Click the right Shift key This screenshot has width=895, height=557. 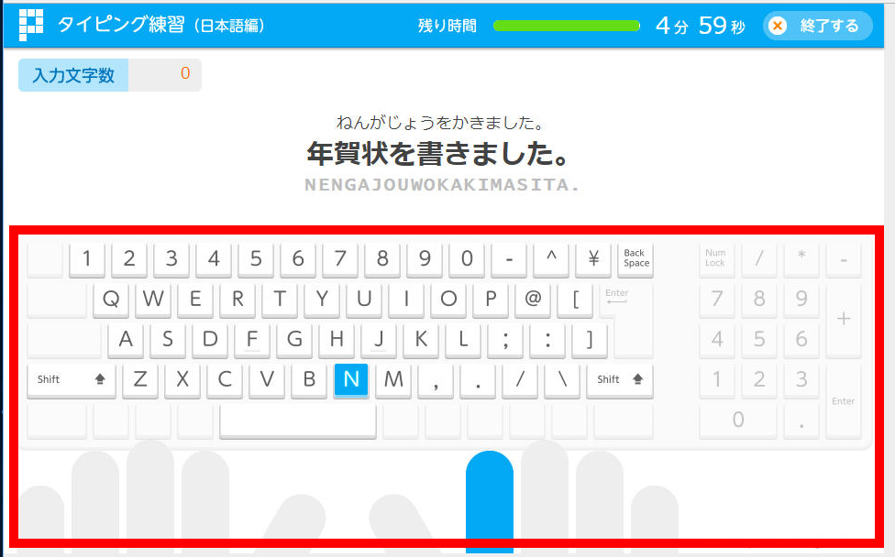[x=620, y=380]
